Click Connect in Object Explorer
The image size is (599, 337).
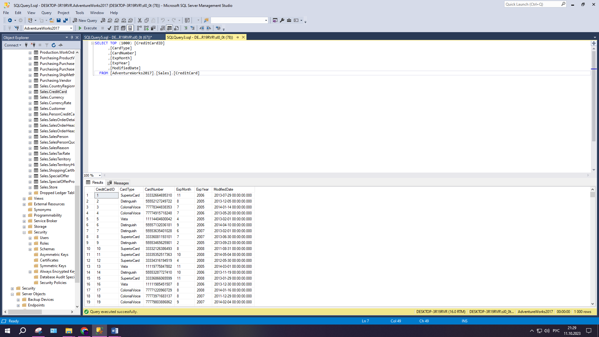pos(13,45)
